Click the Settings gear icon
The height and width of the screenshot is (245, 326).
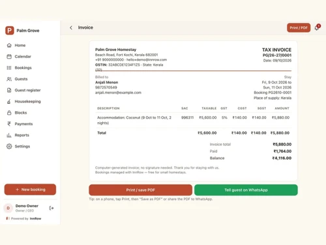point(9,146)
